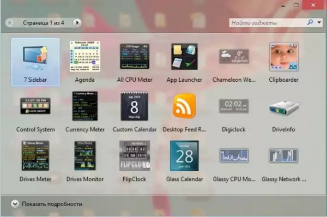
Task: Open the Agenda calendar gadget icon
Action: click(x=85, y=56)
